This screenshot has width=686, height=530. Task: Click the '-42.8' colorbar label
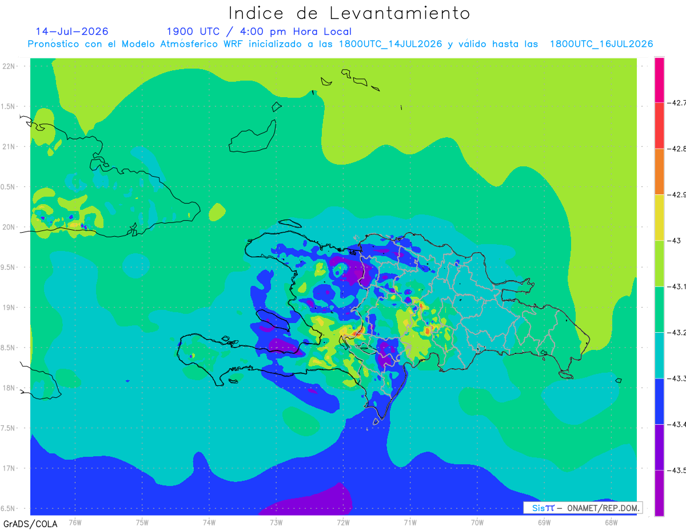pyautogui.click(x=677, y=149)
